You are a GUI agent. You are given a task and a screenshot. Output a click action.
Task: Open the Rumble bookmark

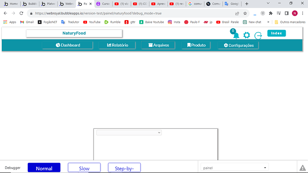coord(112,22)
